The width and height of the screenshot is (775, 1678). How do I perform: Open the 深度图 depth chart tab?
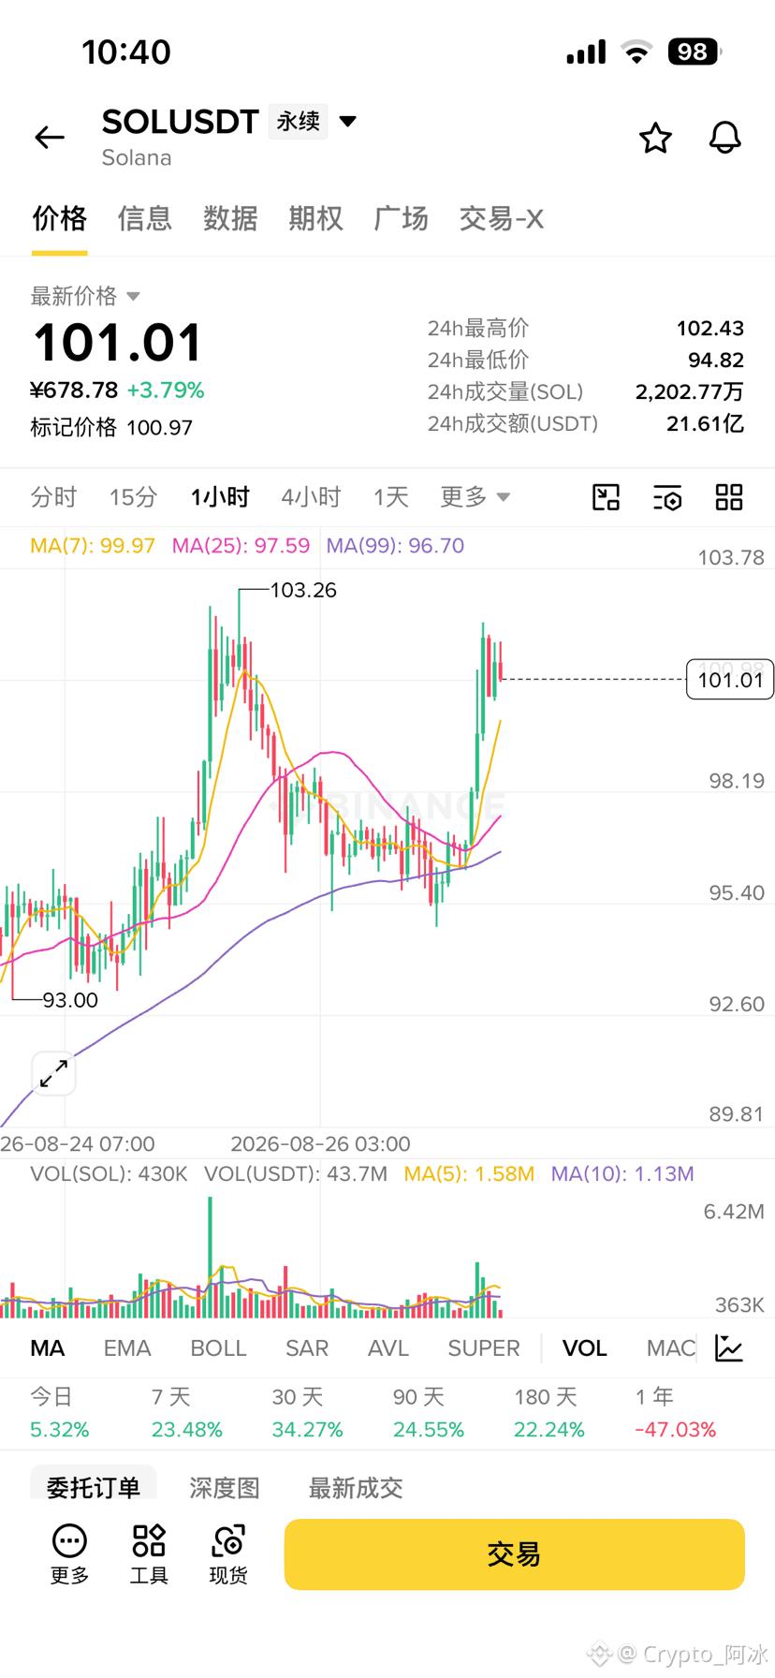click(x=225, y=1488)
